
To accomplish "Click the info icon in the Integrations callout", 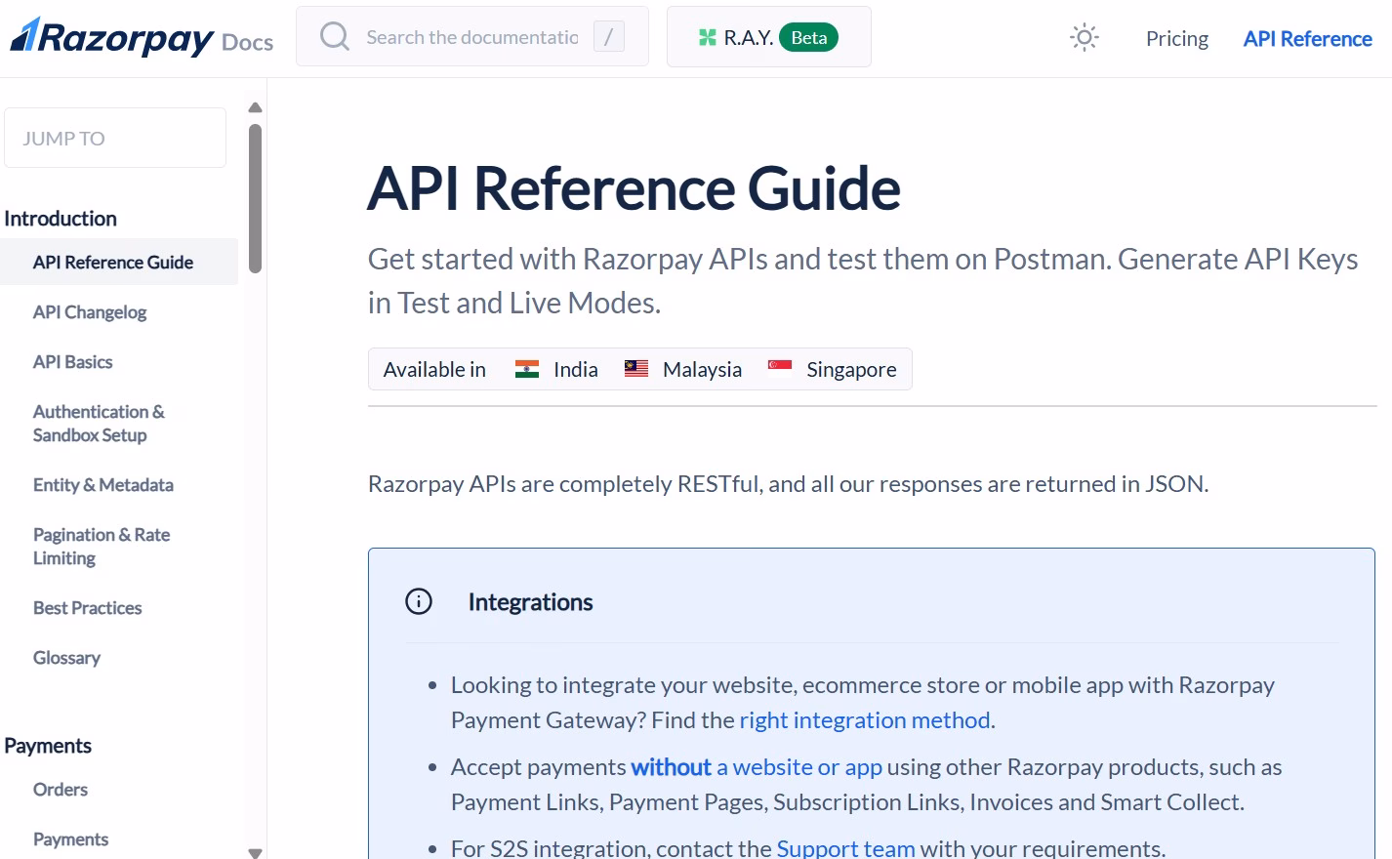I will [x=418, y=601].
